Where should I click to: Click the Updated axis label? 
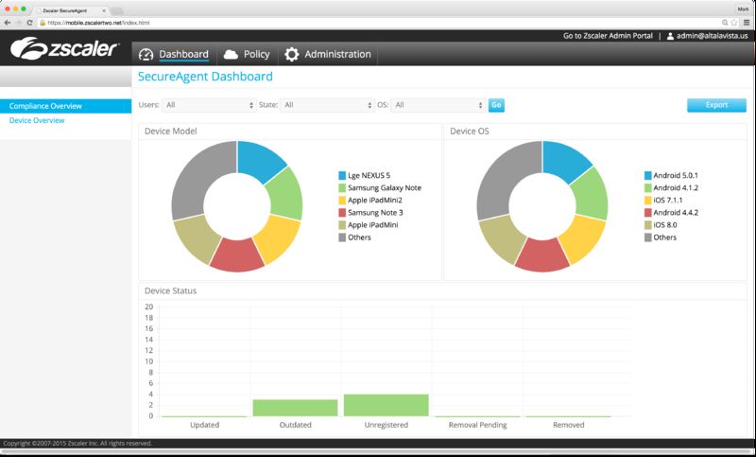click(x=204, y=425)
